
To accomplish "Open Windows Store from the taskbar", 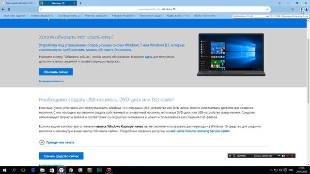I will coord(52,170).
